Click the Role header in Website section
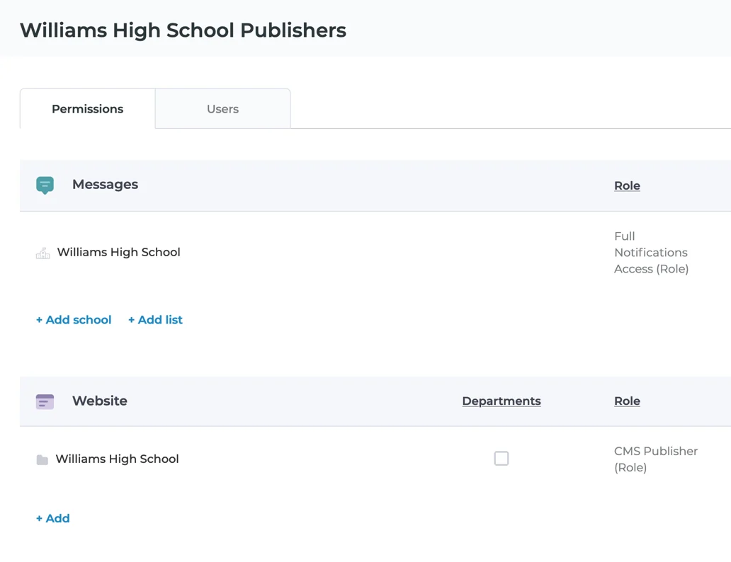 (x=627, y=401)
